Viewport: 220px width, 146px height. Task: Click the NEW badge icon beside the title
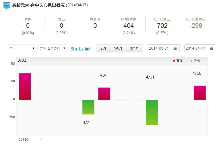[x=7, y=6]
